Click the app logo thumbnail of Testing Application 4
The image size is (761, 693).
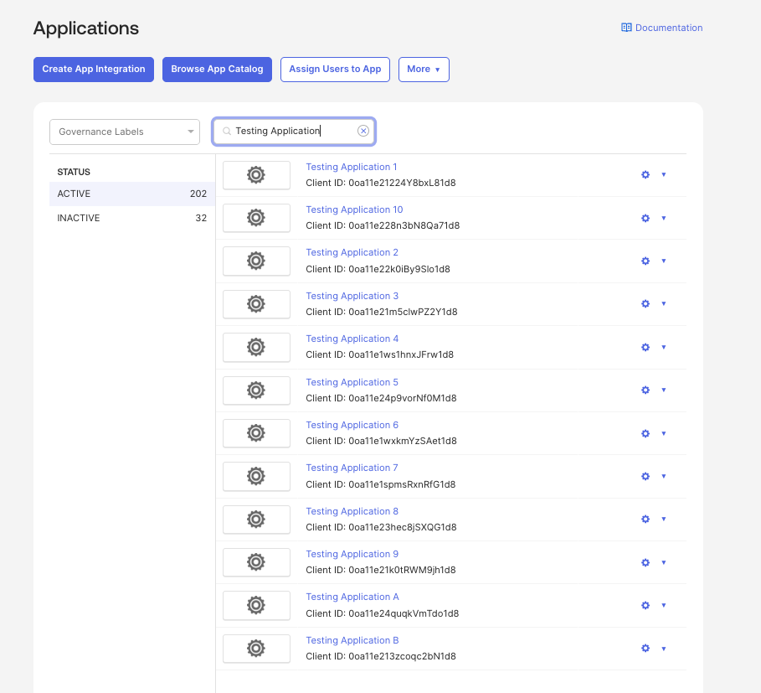pyautogui.click(x=256, y=347)
